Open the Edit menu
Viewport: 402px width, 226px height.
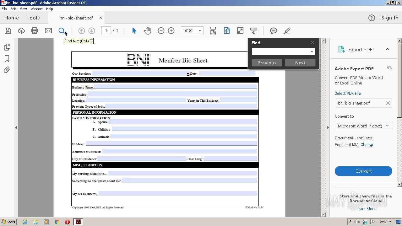tap(13, 9)
